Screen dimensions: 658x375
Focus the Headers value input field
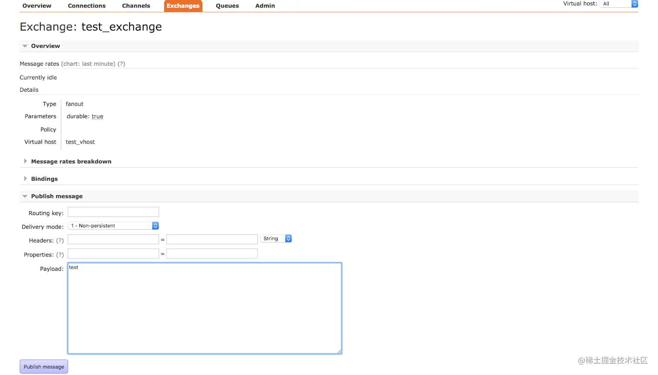pyautogui.click(x=212, y=239)
